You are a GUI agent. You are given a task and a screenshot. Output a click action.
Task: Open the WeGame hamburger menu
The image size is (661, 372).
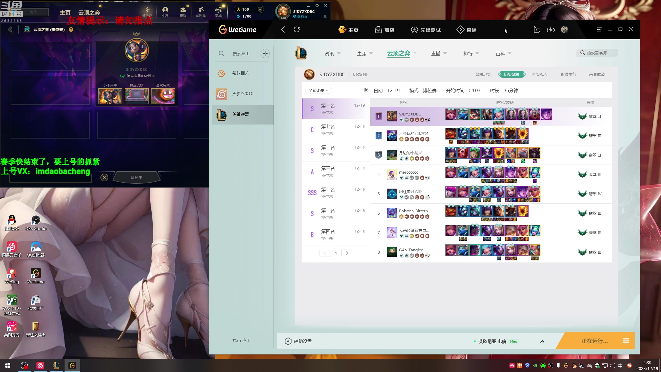point(599,29)
